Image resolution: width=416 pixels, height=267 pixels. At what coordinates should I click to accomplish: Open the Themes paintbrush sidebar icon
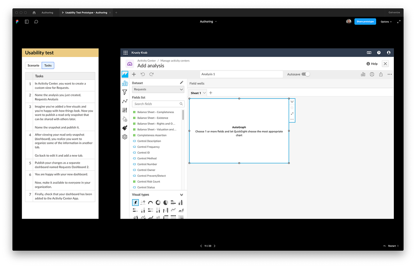pyautogui.click(x=125, y=128)
